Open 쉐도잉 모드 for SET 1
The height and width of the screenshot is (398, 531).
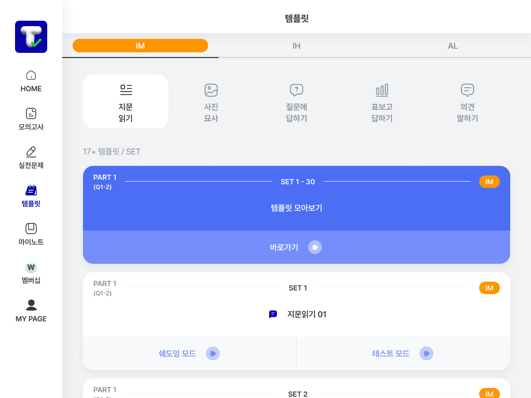[x=190, y=353]
